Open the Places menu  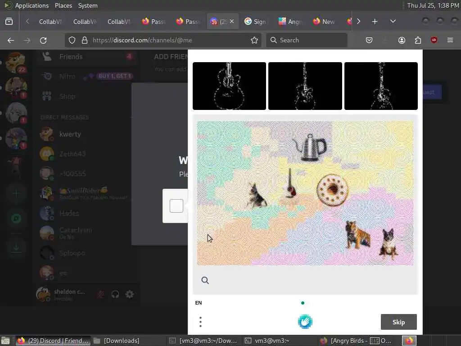pyautogui.click(x=63, y=5)
